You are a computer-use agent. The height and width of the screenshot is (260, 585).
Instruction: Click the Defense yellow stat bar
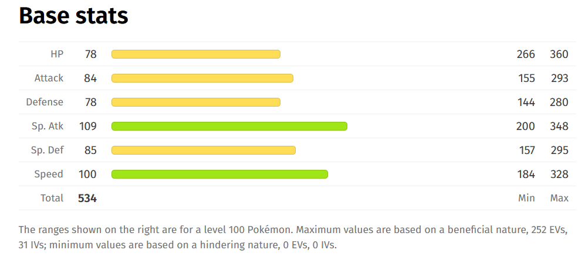[196, 102]
